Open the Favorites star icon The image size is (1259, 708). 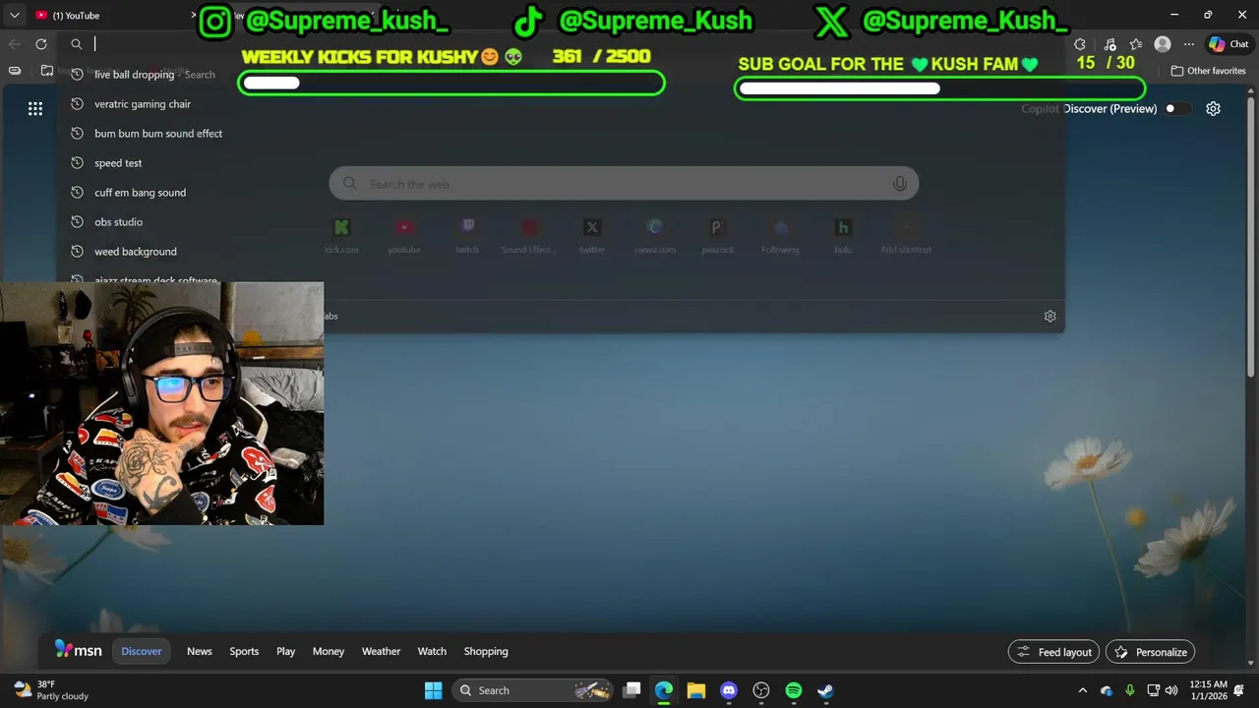[x=1136, y=44]
